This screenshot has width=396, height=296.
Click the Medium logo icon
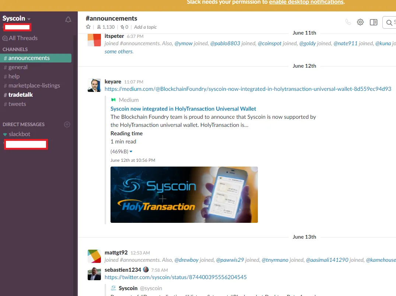click(x=113, y=100)
